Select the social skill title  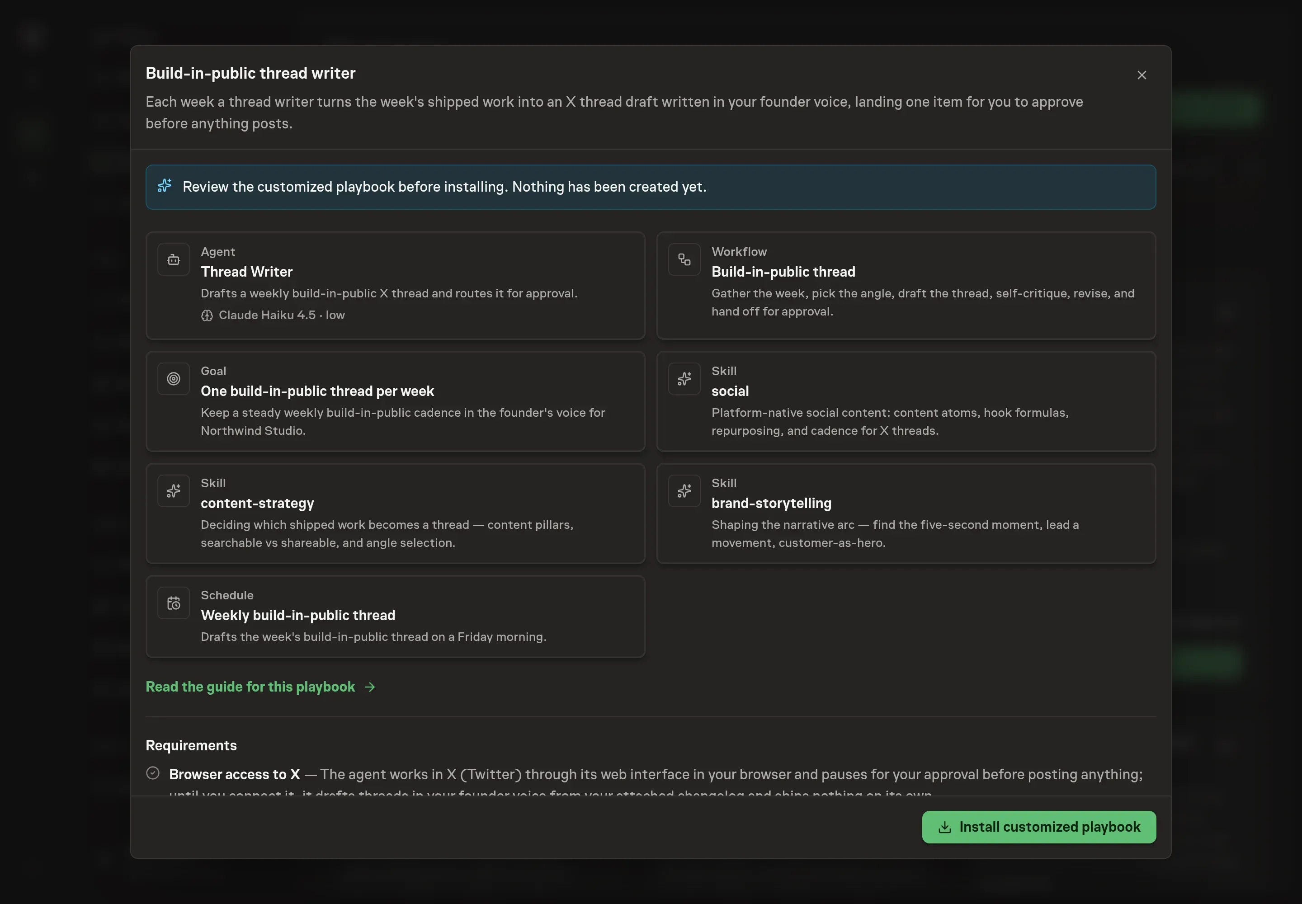pyautogui.click(x=730, y=391)
